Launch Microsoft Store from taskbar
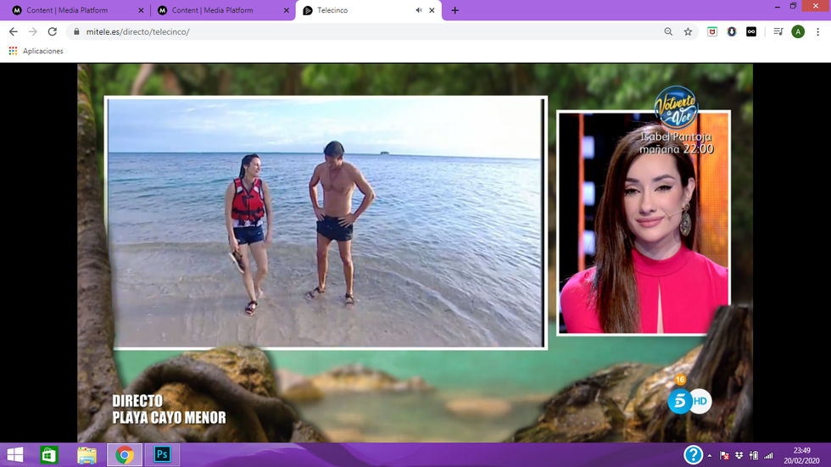 pyautogui.click(x=49, y=455)
